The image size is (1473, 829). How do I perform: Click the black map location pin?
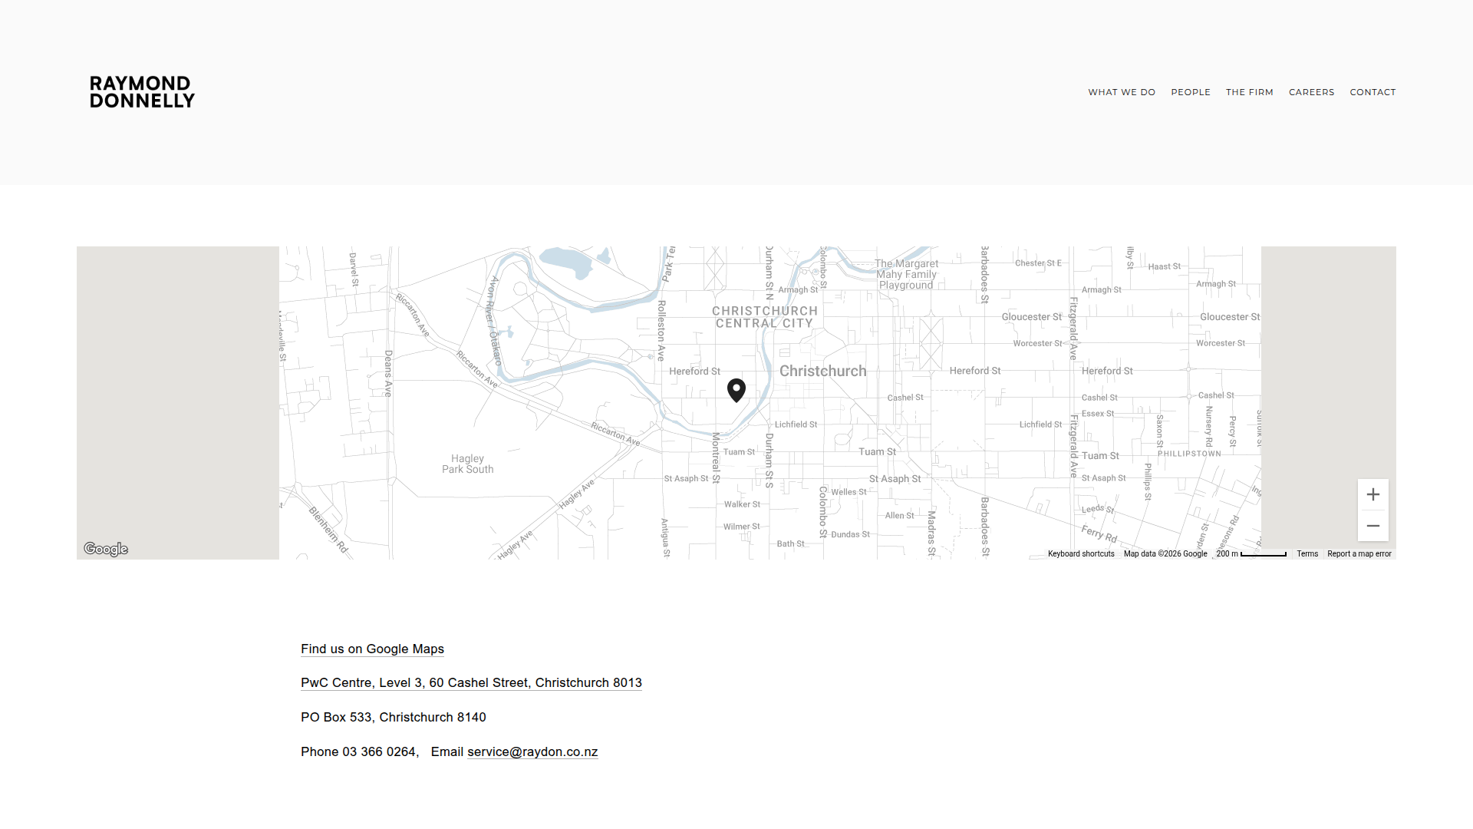point(736,390)
